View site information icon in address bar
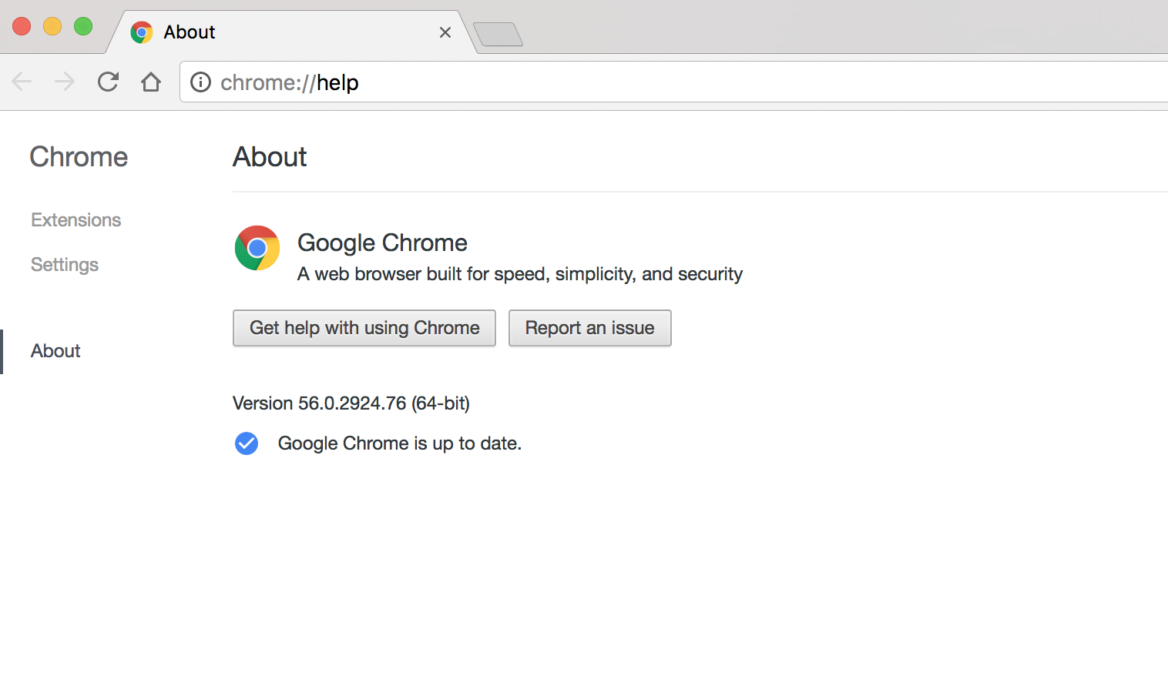 200,82
